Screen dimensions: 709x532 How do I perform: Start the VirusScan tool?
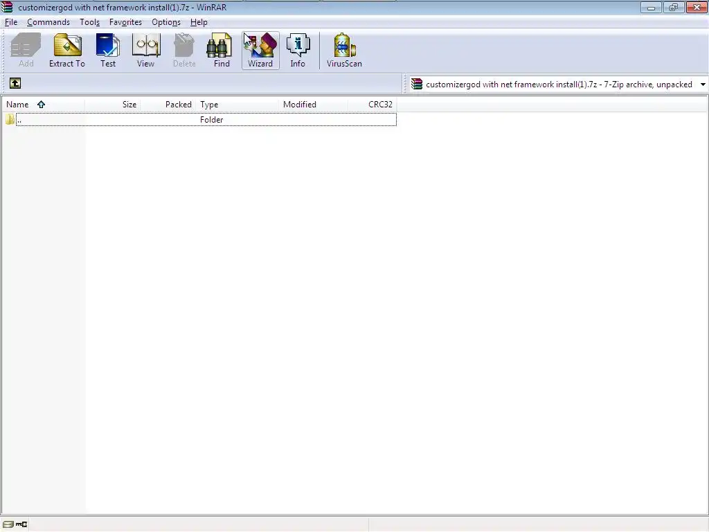click(344, 50)
